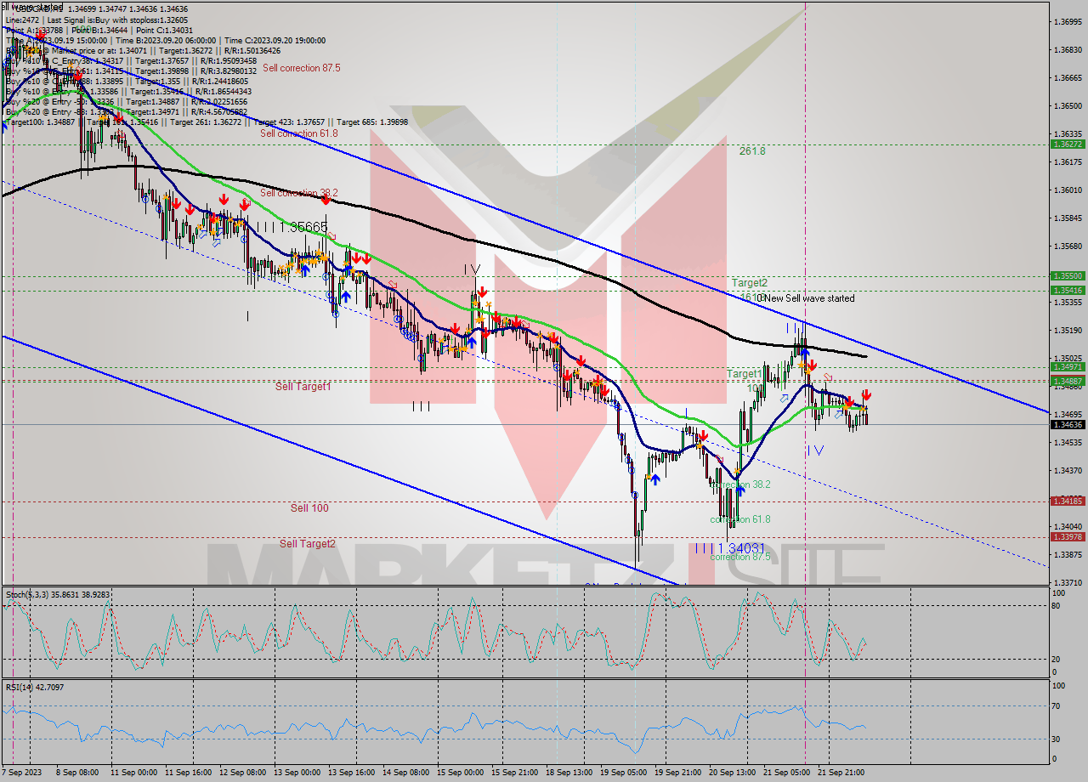The height and width of the screenshot is (782, 1088).
Task: Click the 'Target100: 1.34887' targets info line
Action: point(207,122)
